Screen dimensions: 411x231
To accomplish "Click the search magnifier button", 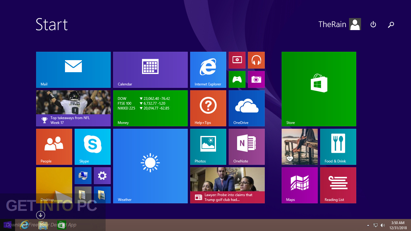I will (x=391, y=24).
